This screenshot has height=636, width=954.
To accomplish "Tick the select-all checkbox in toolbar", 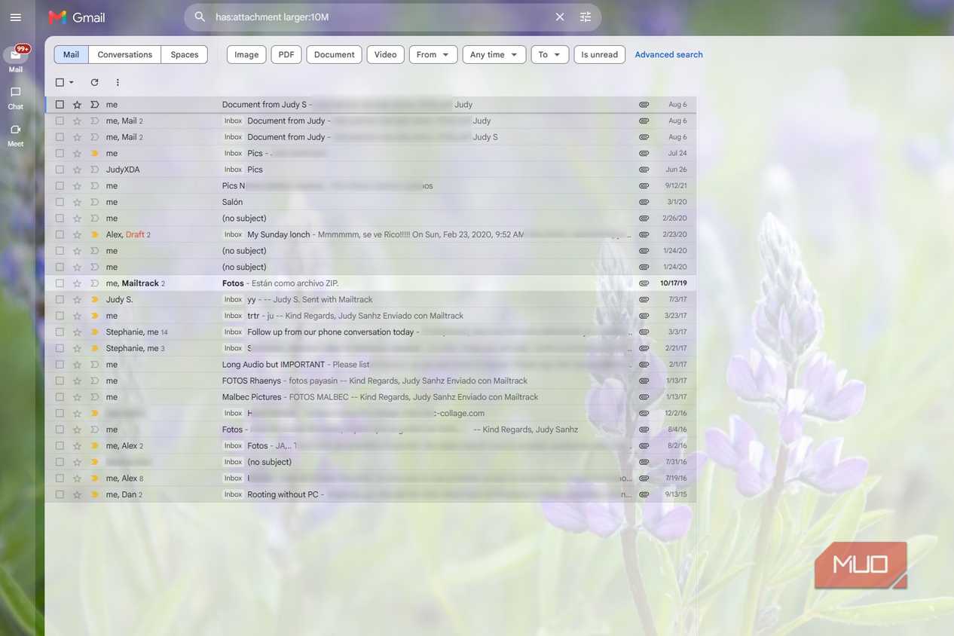I will (60, 82).
